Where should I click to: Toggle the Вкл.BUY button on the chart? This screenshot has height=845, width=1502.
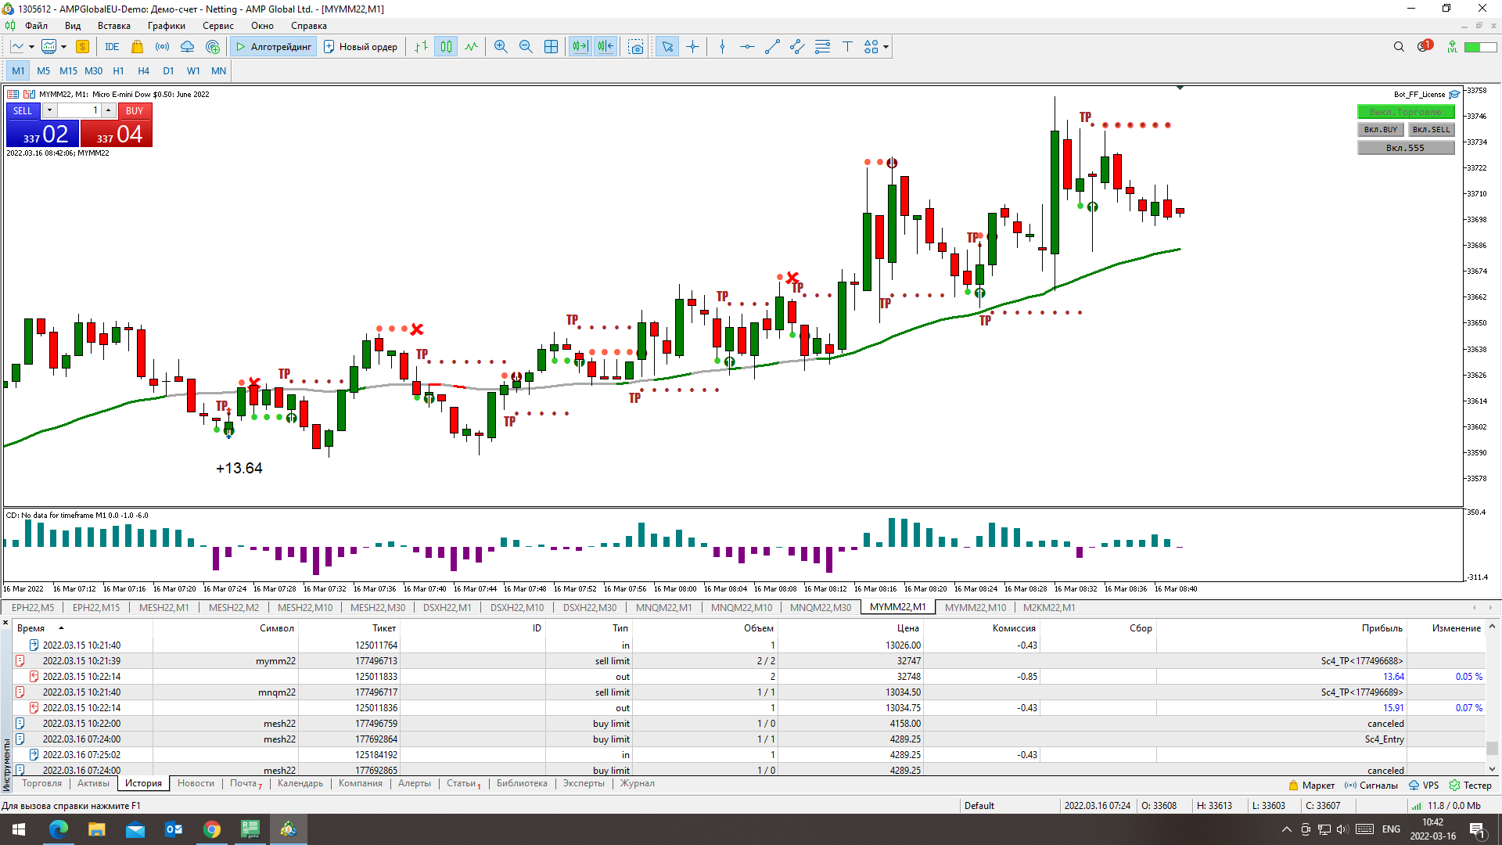click(1381, 130)
